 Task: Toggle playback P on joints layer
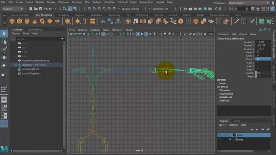pyautogui.click(x=225, y=135)
